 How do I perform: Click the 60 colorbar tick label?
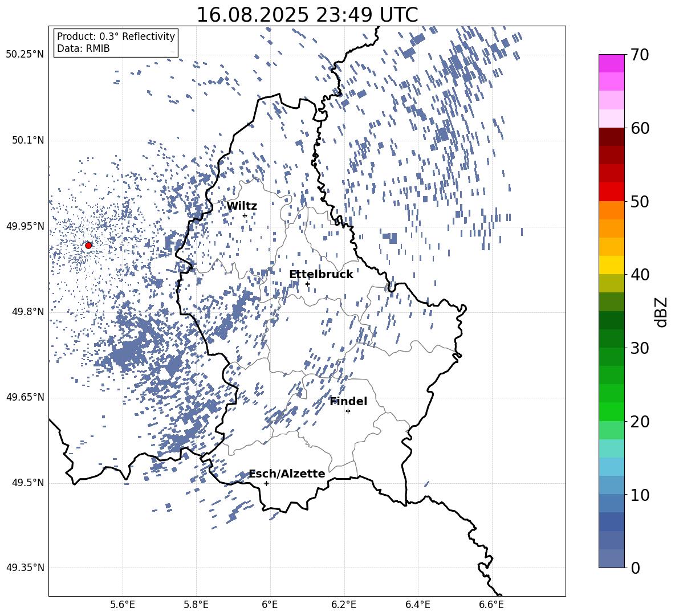[x=640, y=128]
